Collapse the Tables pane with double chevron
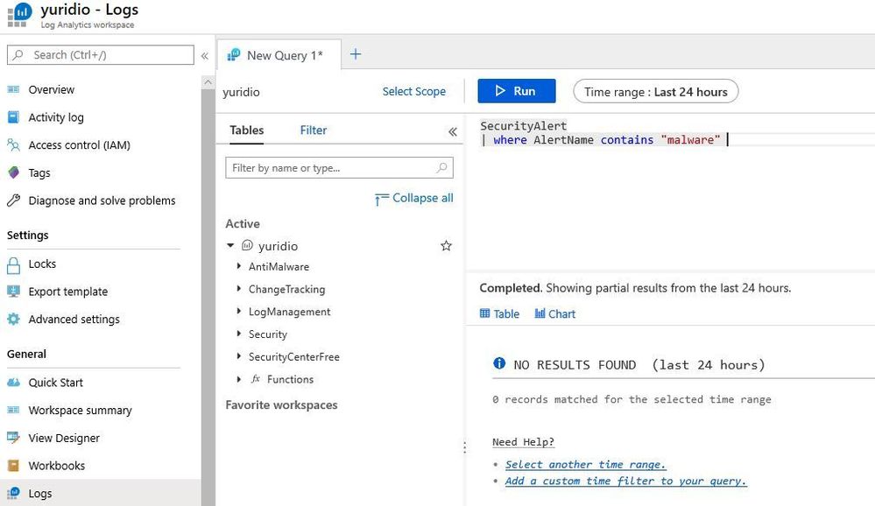 coord(453,131)
